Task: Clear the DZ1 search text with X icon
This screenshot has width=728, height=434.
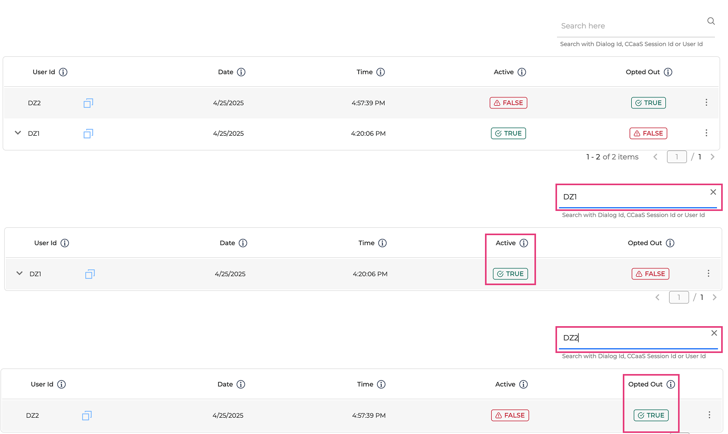Action: tap(713, 192)
